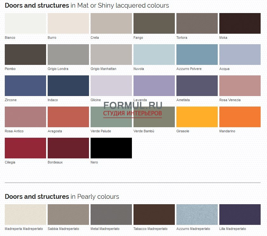
Task: Select the Mandarino orange swatch
Action: coord(240,117)
